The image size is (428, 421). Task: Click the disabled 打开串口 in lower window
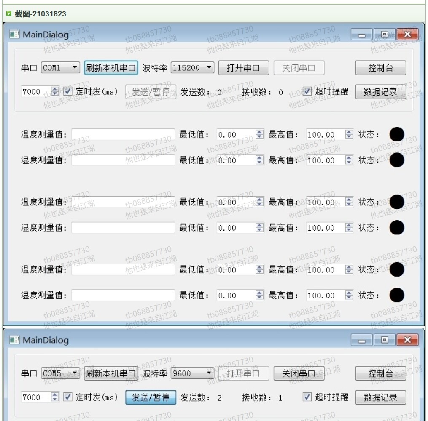(243, 373)
